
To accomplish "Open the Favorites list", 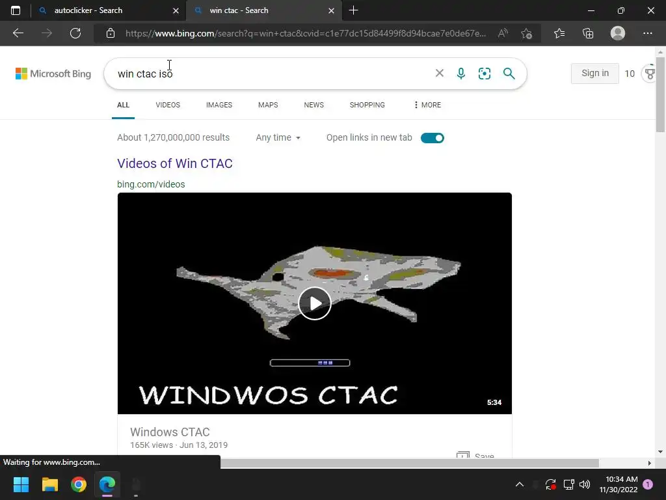I will click(559, 33).
